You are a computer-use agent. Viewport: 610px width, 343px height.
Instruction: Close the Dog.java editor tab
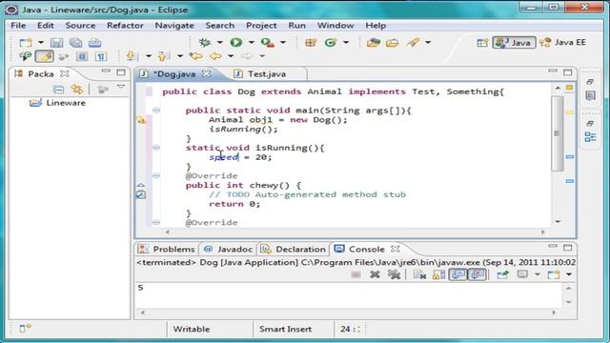pyautogui.click(x=206, y=73)
